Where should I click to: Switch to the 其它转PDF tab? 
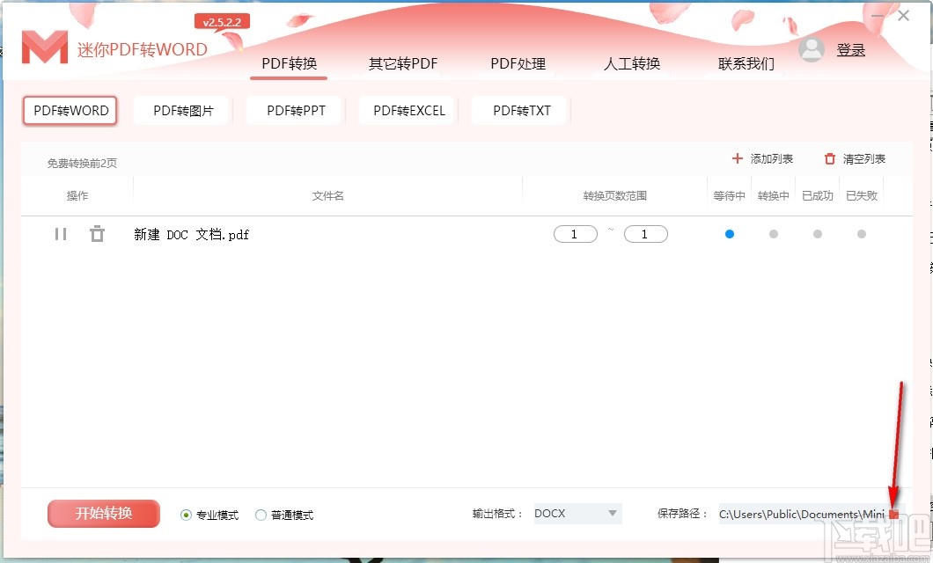pyautogui.click(x=401, y=63)
